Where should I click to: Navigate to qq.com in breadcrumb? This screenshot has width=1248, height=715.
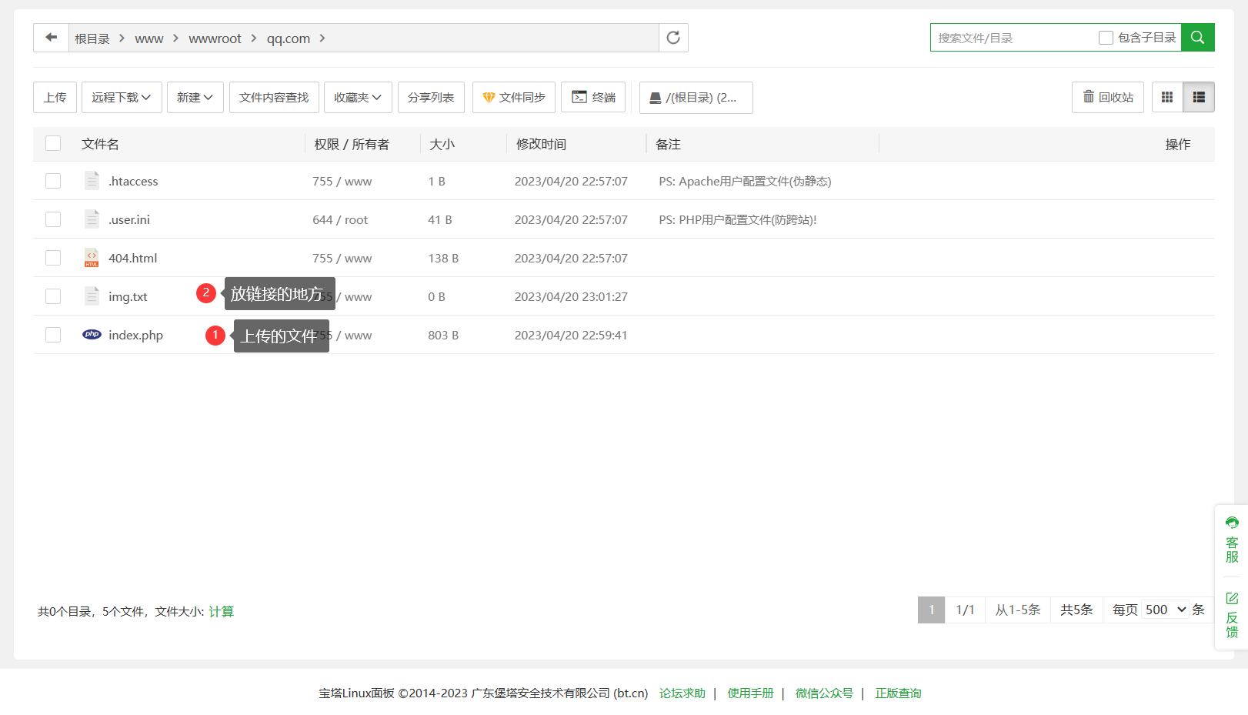click(x=289, y=38)
